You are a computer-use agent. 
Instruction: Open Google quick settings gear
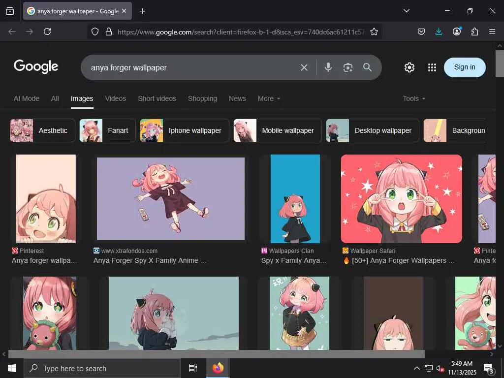click(409, 67)
